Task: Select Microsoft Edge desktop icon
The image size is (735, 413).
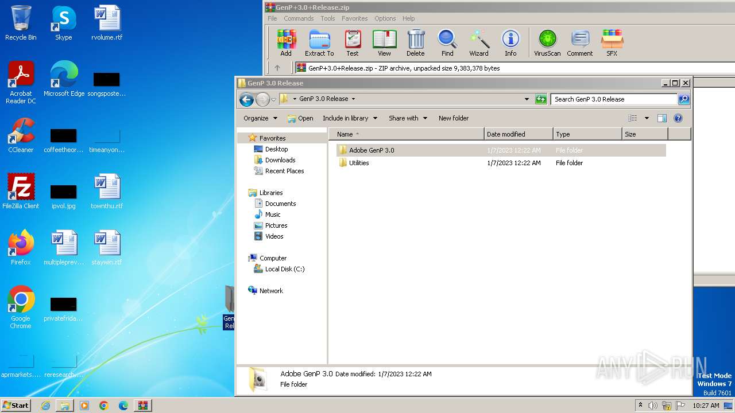Action: [x=64, y=79]
